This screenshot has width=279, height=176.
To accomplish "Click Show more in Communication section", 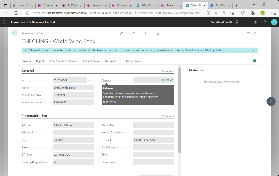I will click(168, 116).
